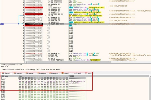Switch to the Dump 1 tab
Screen dimensions: 151x100
click(x=6, y=73)
